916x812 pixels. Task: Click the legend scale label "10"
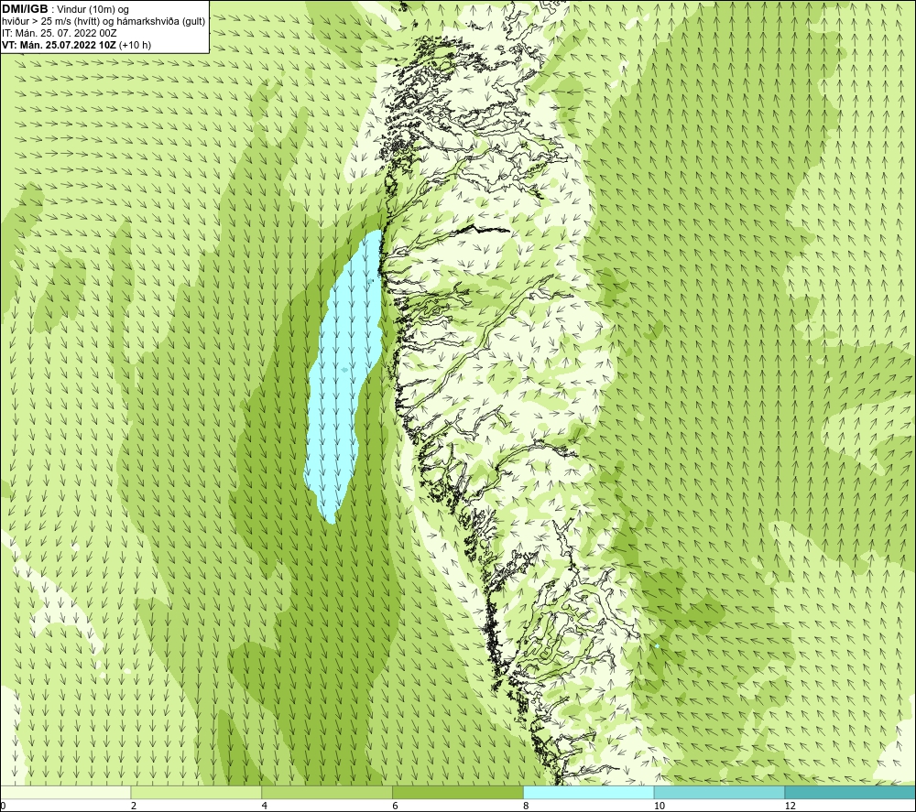(x=660, y=806)
